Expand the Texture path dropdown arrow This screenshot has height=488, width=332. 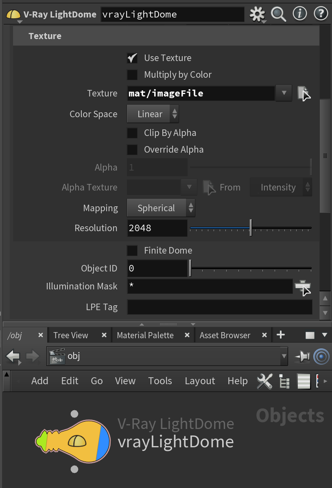point(284,93)
